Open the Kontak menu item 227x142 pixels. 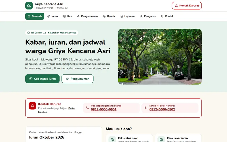tap(167, 16)
